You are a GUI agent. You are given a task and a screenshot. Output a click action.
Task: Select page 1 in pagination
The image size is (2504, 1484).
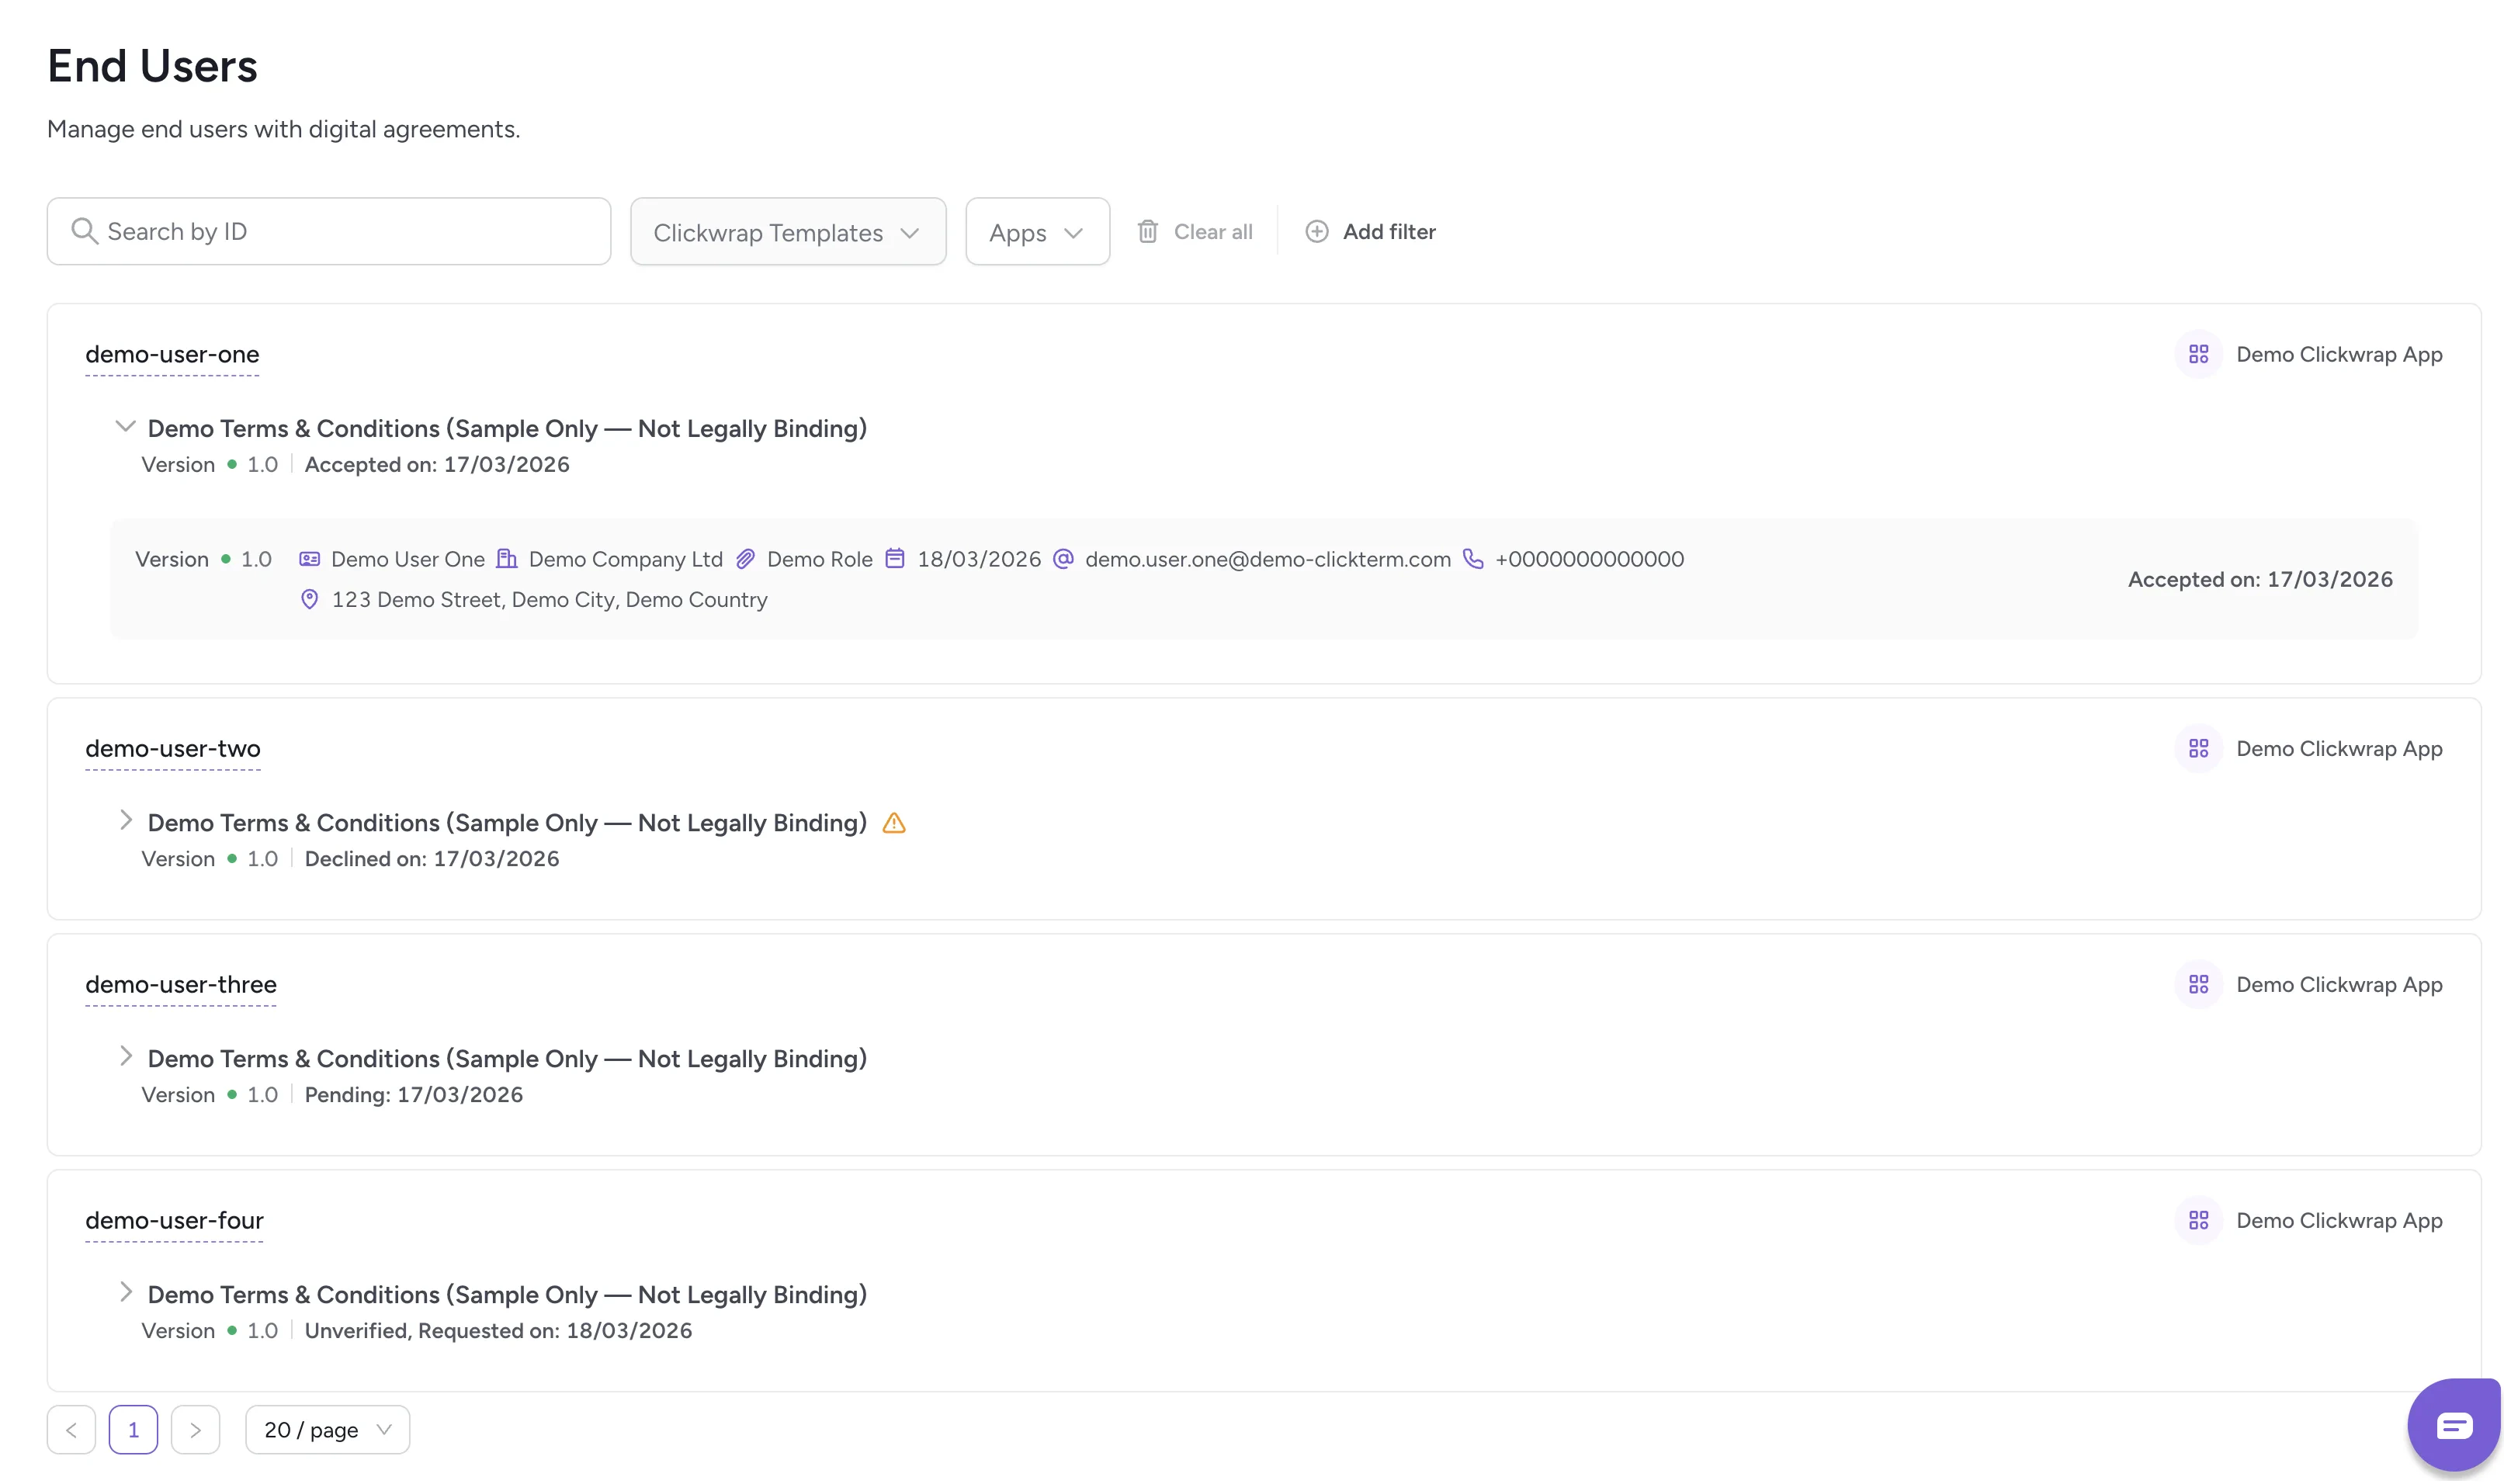tap(133, 1429)
